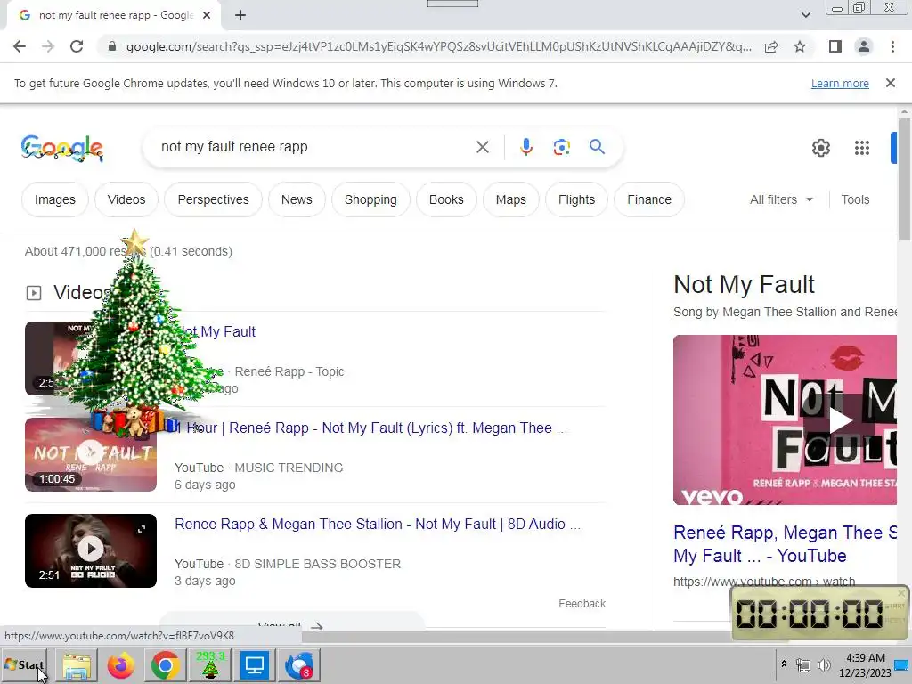Image resolution: width=912 pixels, height=684 pixels.
Task: Open the Christmas tree countdown taskbar app
Action: [x=210, y=665]
